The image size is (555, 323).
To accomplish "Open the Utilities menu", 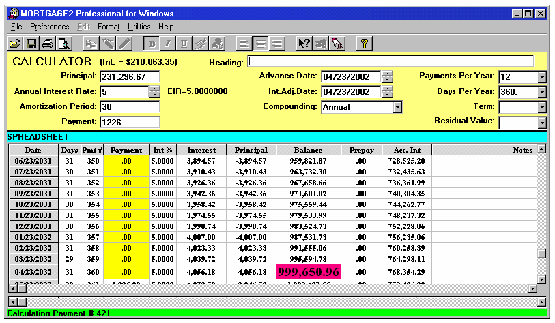I will click(139, 27).
